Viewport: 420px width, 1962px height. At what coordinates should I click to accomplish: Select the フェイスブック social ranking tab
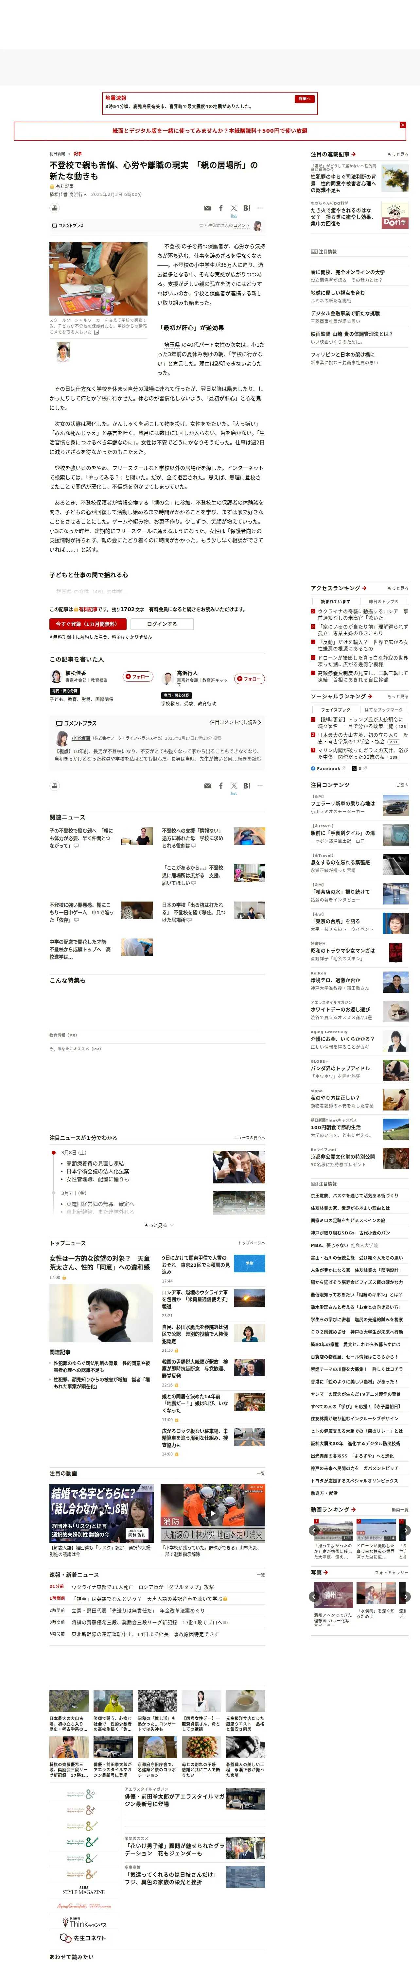click(335, 710)
